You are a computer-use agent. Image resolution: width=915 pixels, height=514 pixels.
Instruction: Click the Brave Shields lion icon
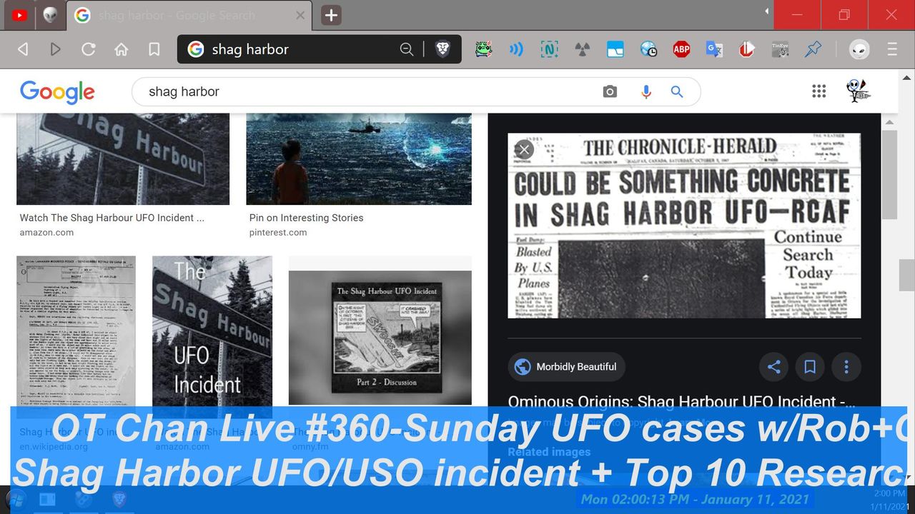click(x=442, y=49)
